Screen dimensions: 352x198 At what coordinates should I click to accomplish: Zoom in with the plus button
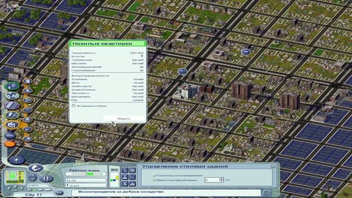[x=15, y=187]
